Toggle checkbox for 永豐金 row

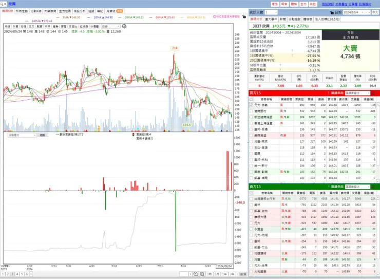251,229
